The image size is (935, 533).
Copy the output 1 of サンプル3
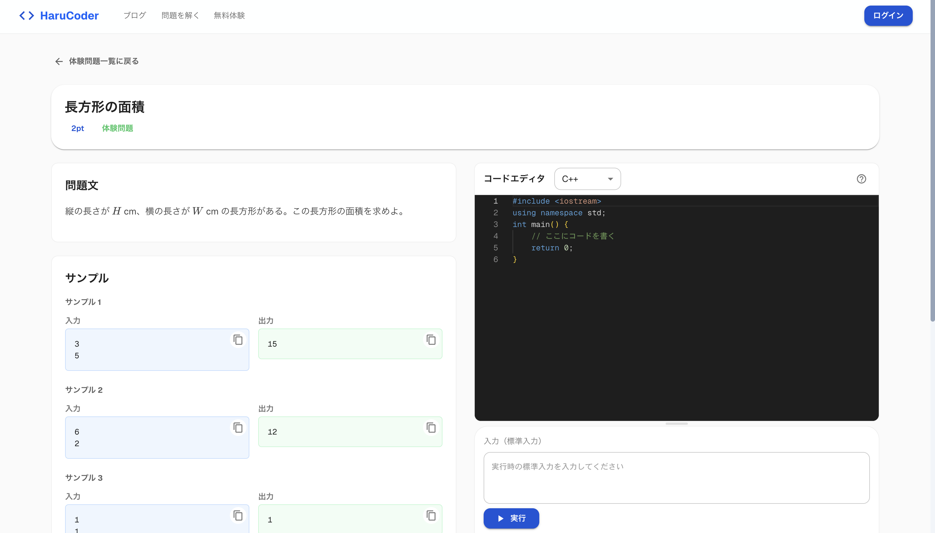431,515
